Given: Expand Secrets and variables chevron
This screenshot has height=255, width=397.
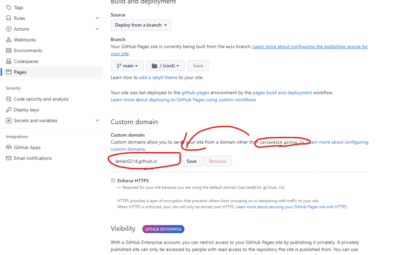Looking at the screenshot, I should tap(97, 120).
